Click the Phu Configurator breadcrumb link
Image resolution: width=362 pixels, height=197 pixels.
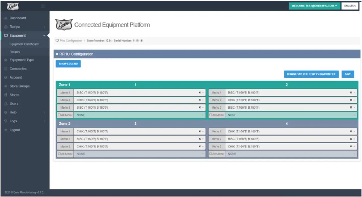coord(70,41)
